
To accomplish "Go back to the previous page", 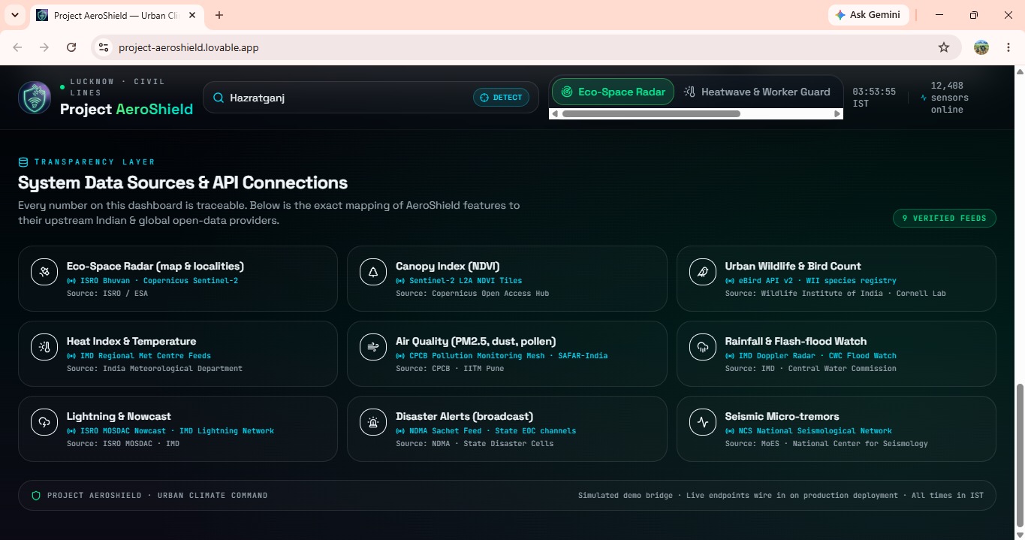I will [17, 47].
